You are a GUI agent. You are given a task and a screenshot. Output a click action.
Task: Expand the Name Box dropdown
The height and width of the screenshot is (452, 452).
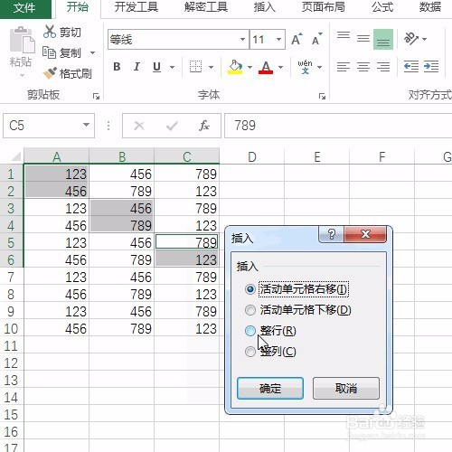click(86, 125)
